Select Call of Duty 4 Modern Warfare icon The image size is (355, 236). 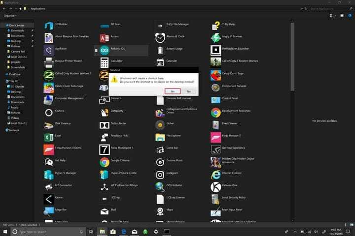tap(216, 62)
